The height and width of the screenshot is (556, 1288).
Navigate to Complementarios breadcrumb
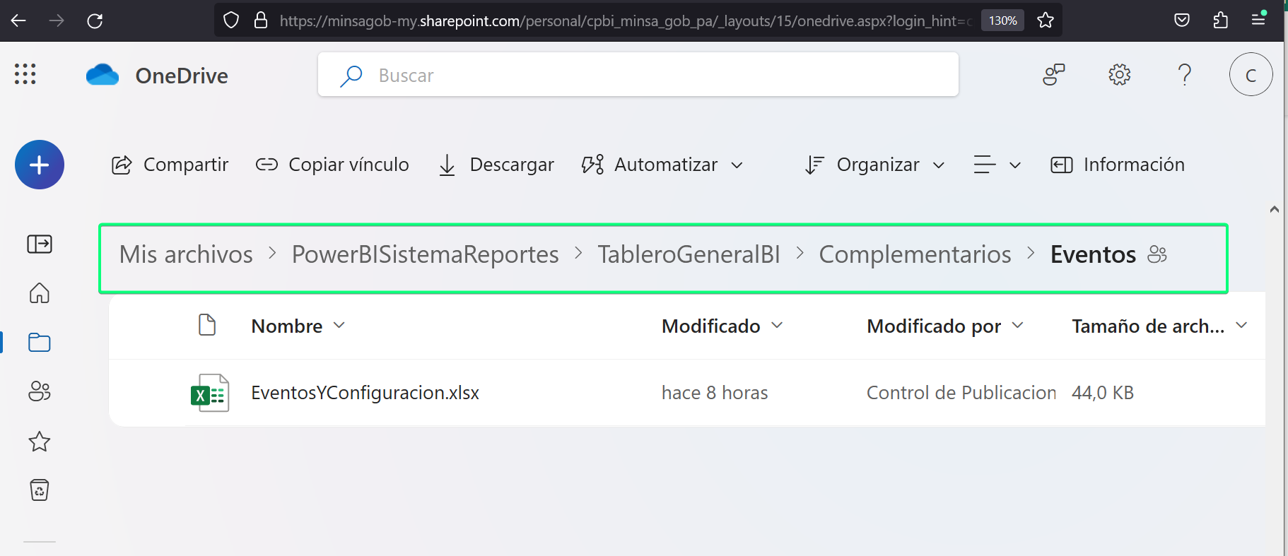915,254
